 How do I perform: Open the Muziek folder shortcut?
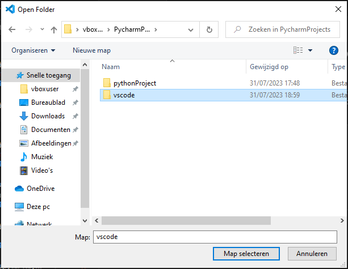click(42, 157)
